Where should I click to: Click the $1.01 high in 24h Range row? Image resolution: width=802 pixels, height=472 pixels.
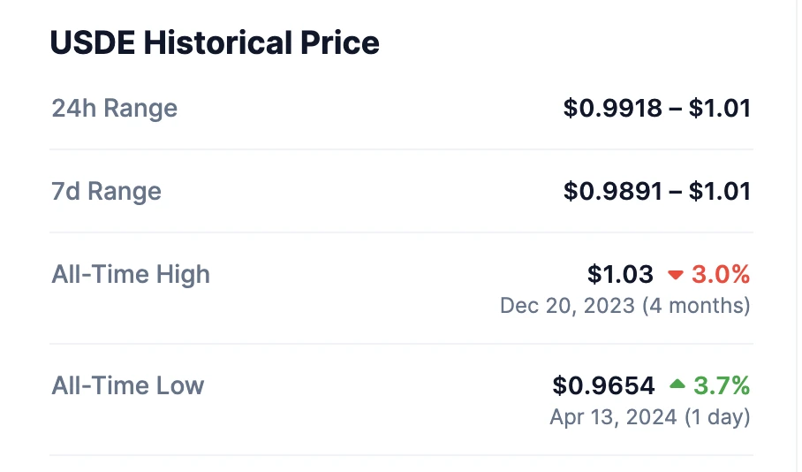tap(720, 109)
